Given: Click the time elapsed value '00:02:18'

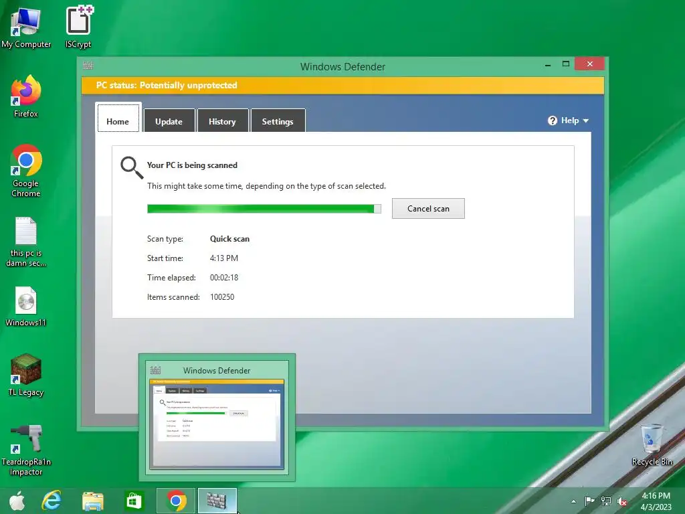Looking at the screenshot, I should coord(223,278).
